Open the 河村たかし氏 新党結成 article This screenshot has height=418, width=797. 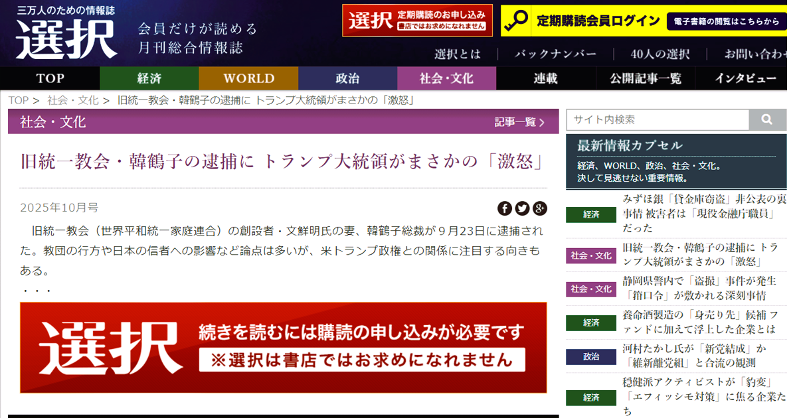tap(694, 356)
